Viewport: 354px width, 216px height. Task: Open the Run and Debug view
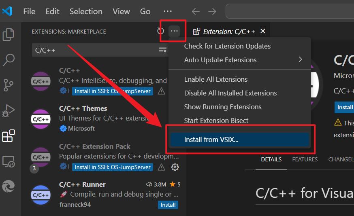[x=9, y=110]
